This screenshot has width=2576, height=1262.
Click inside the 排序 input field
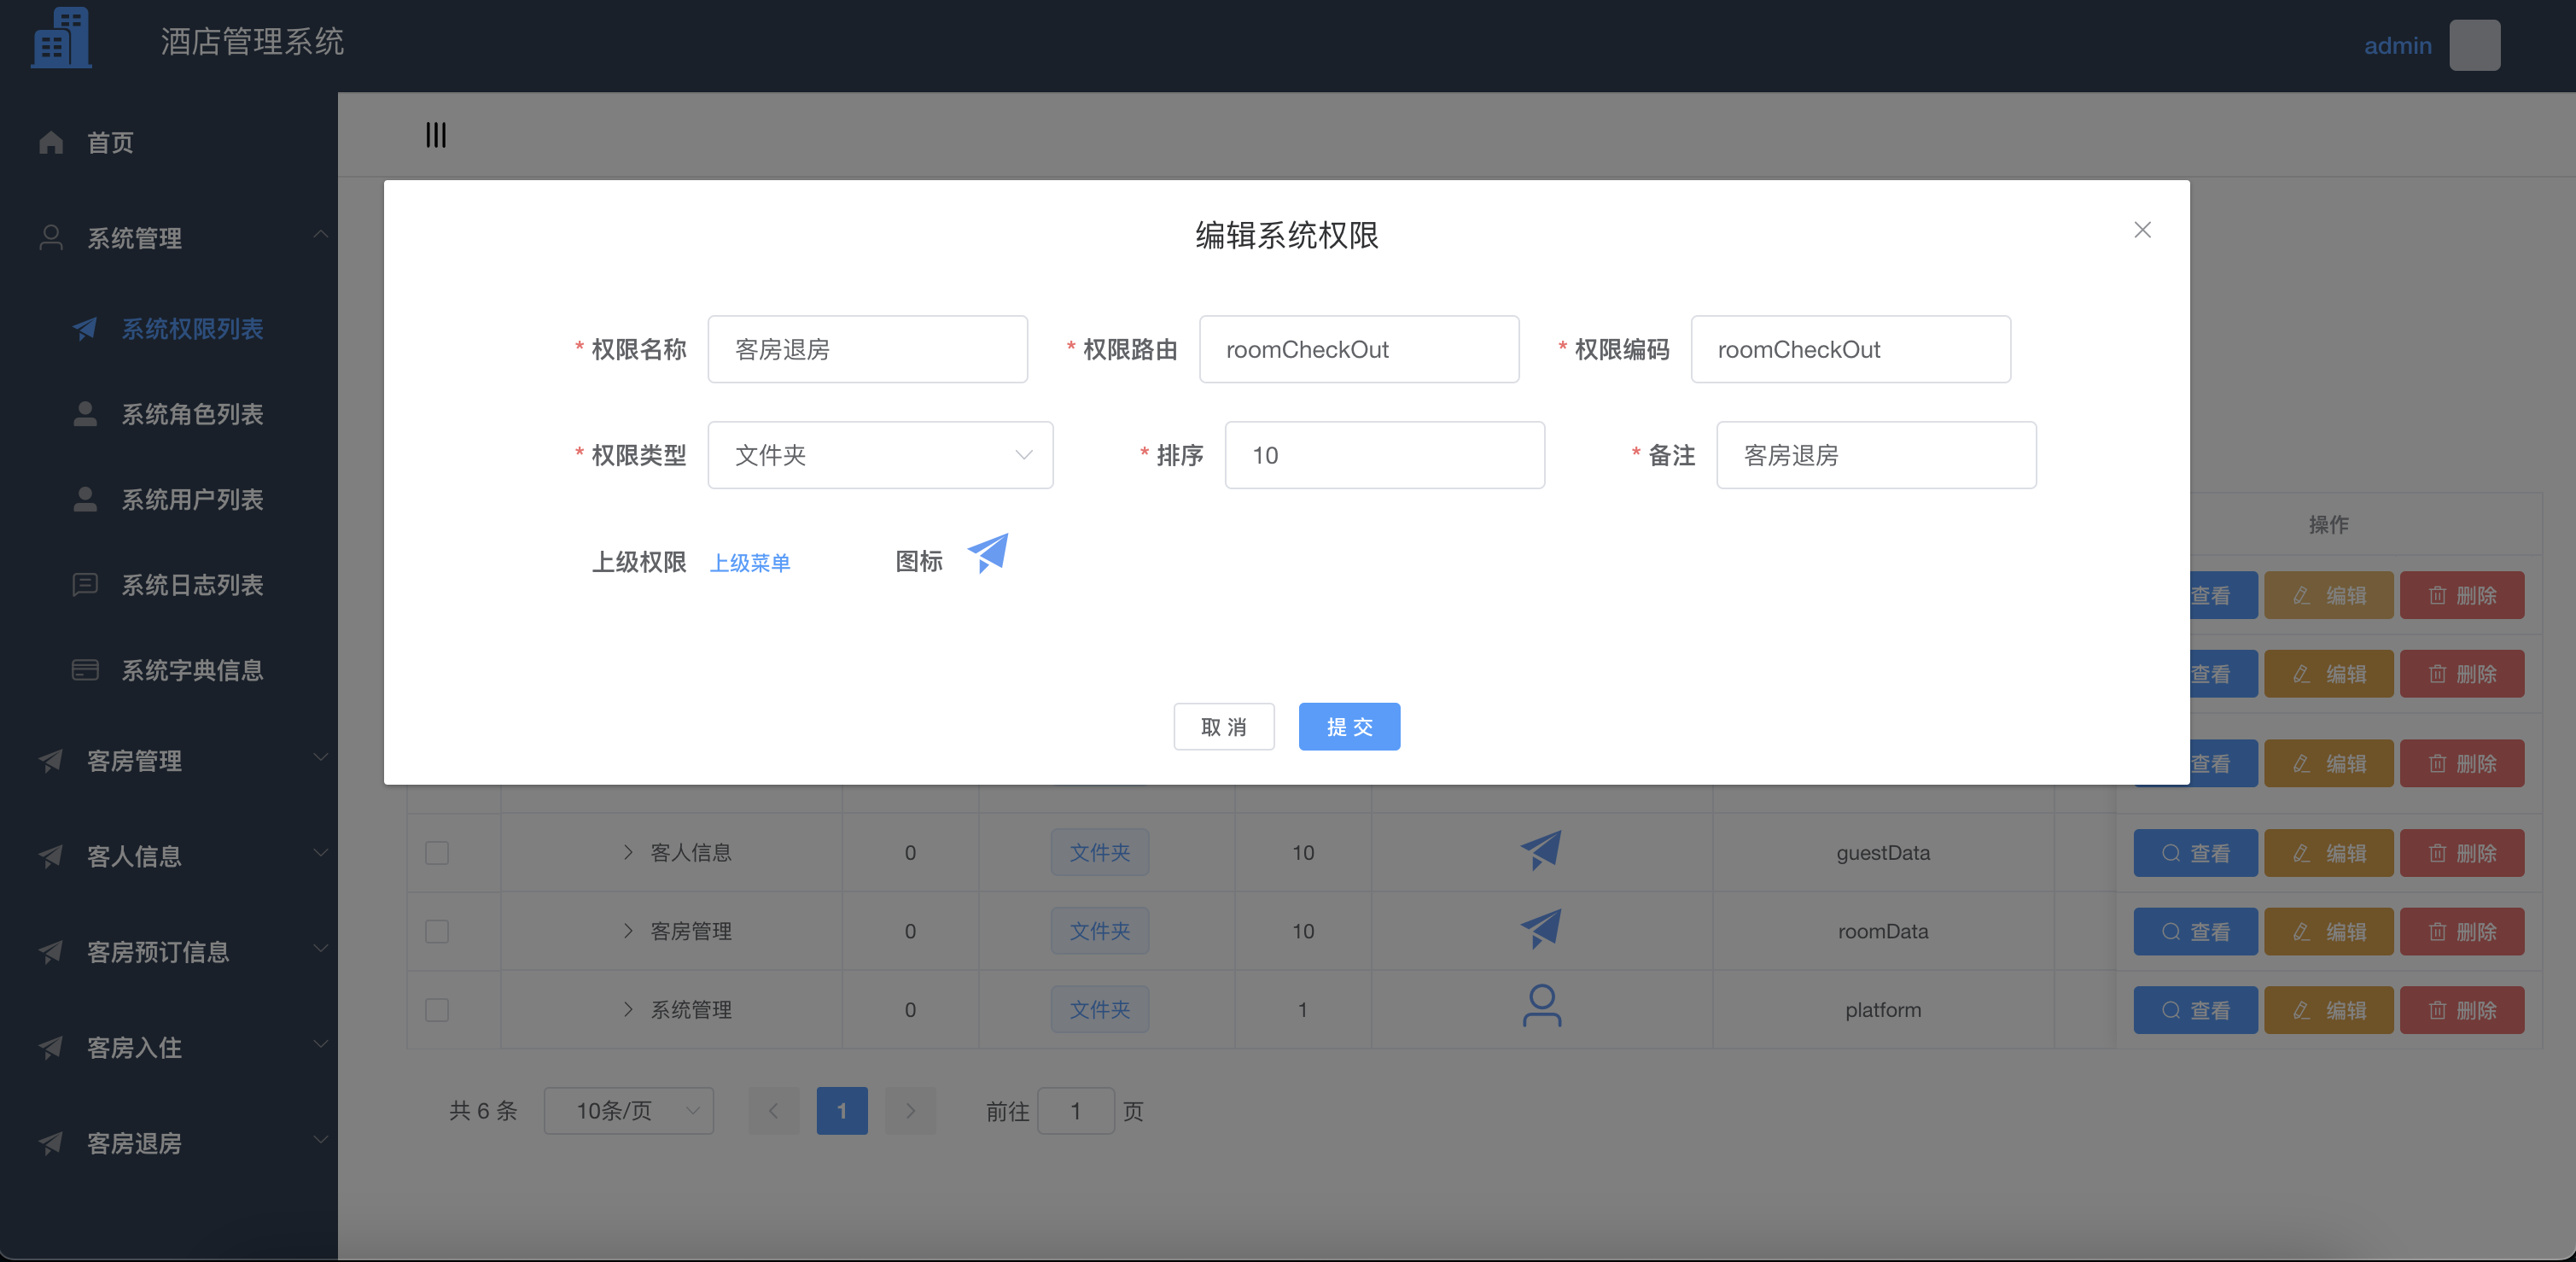tap(1384, 455)
